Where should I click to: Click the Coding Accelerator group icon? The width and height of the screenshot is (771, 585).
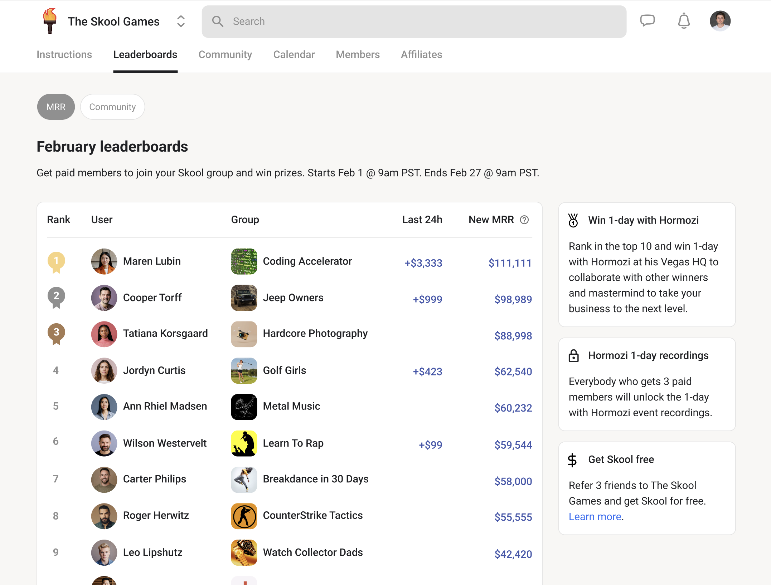[244, 261]
